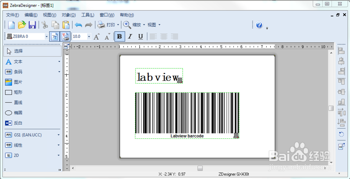Viewport: 350px width, 179px height.
Task: Align text right
Action: pyautogui.click(x=174, y=37)
